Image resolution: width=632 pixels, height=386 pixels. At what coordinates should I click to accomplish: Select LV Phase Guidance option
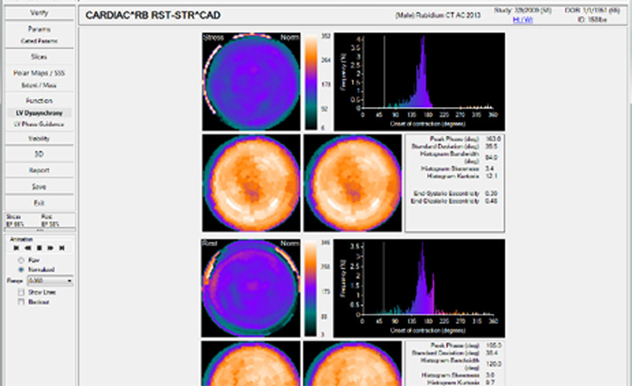38,124
